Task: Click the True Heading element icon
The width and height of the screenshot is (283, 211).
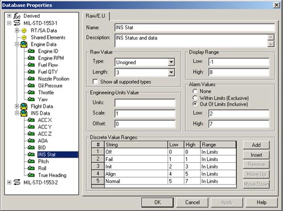Action: (31, 175)
